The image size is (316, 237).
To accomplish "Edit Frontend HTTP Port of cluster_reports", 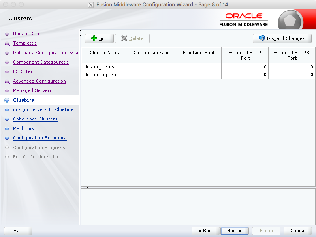I will point(245,75).
